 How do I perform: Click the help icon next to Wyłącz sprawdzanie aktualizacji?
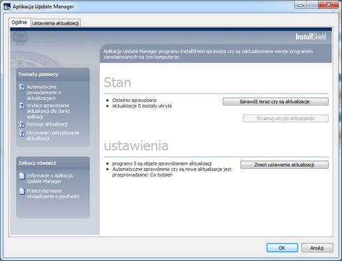point(22,106)
